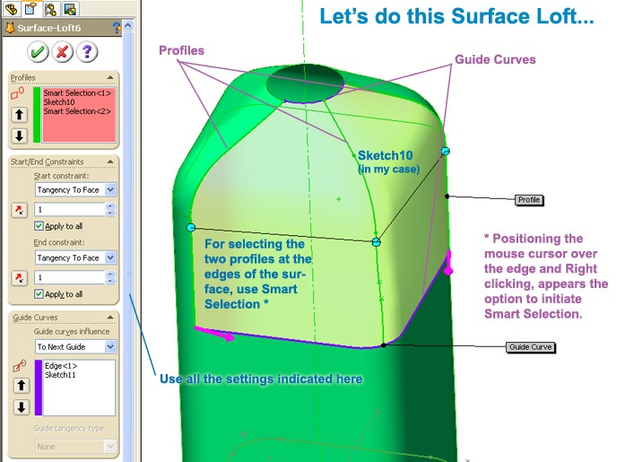Click the Guide Curves selection icon
Viewport: 634px width, 462px height.
(x=20, y=366)
